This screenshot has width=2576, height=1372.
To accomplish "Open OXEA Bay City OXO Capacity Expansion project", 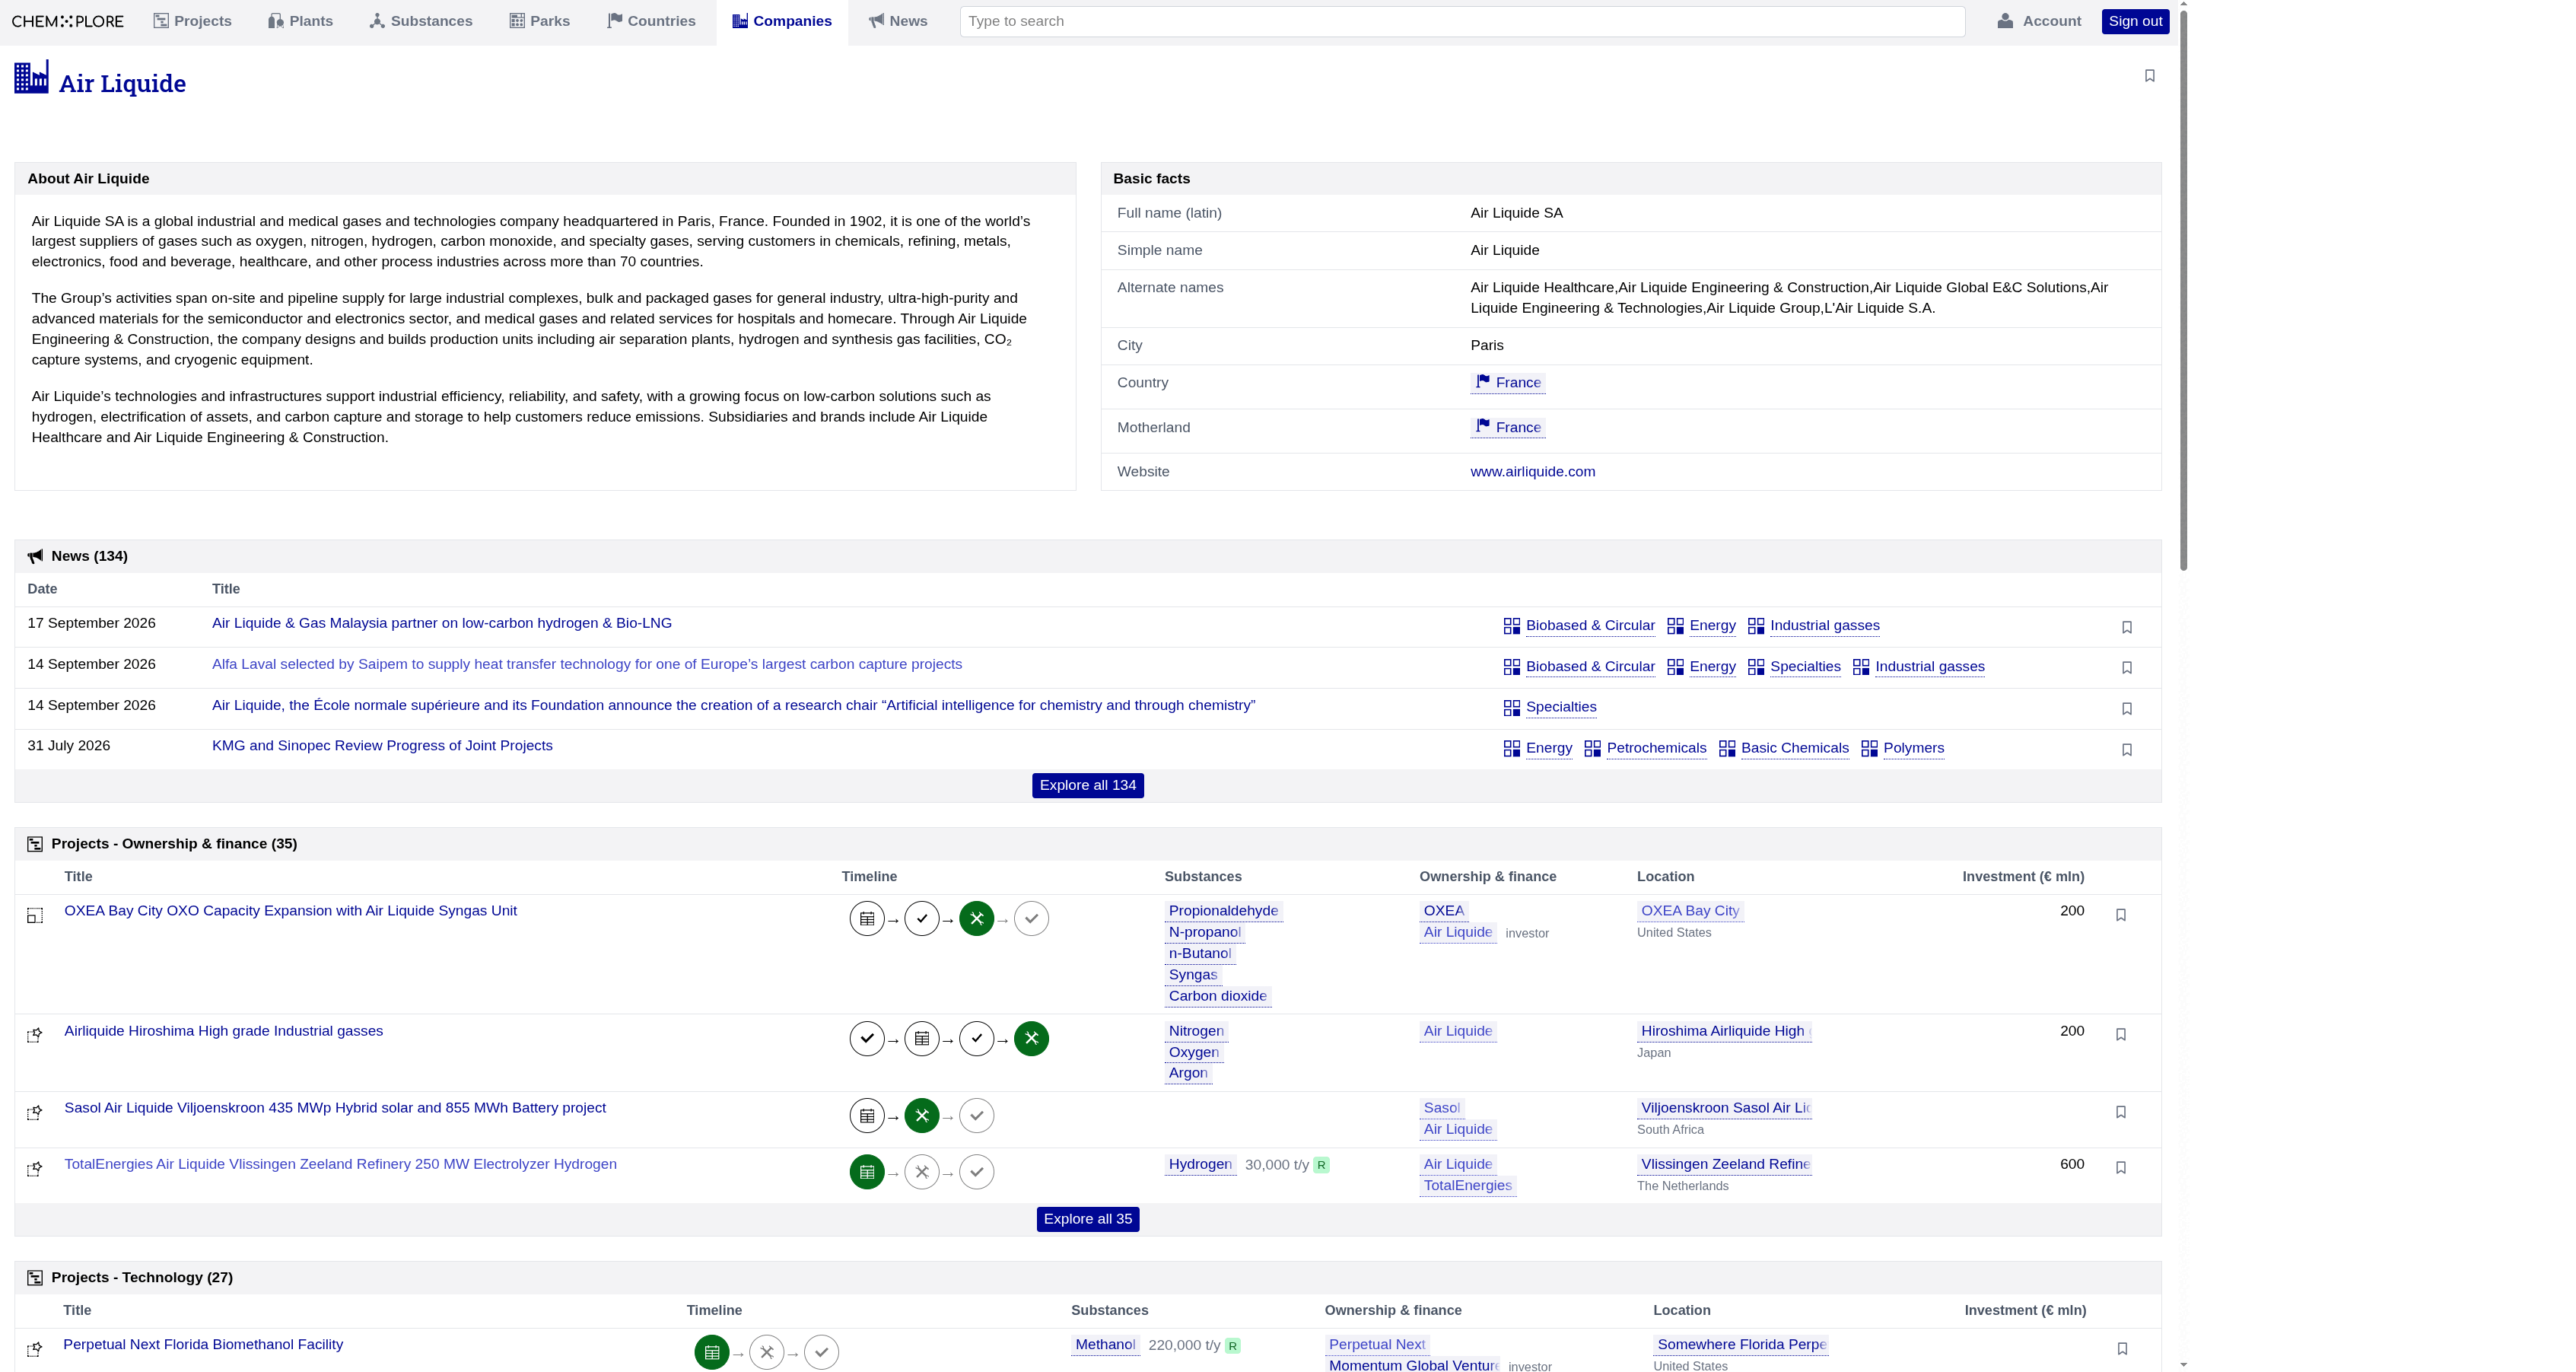I will [290, 911].
